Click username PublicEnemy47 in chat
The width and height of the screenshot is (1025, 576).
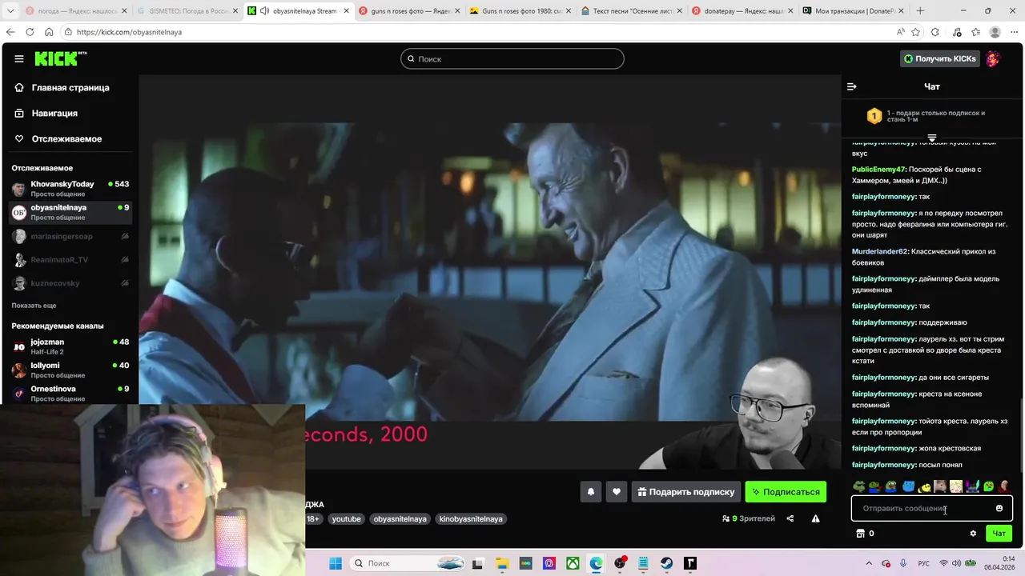click(878, 170)
